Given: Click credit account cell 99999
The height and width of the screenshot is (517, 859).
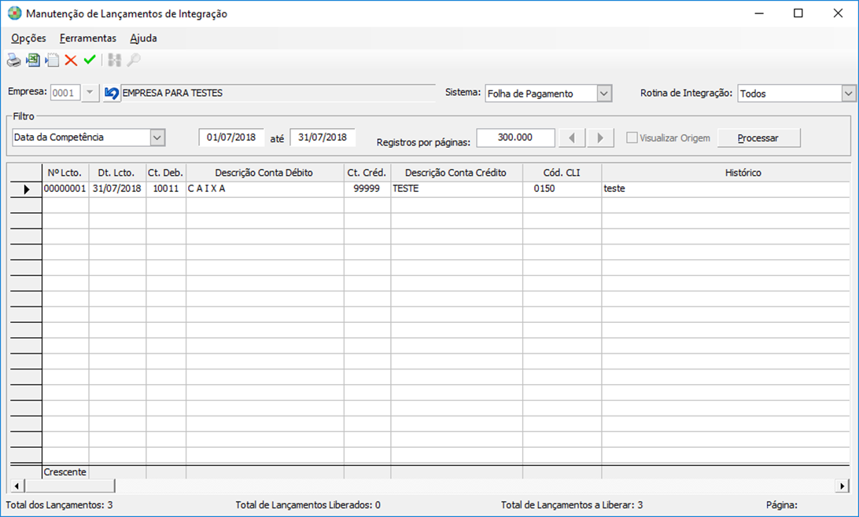Looking at the screenshot, I should coord(367,189).
